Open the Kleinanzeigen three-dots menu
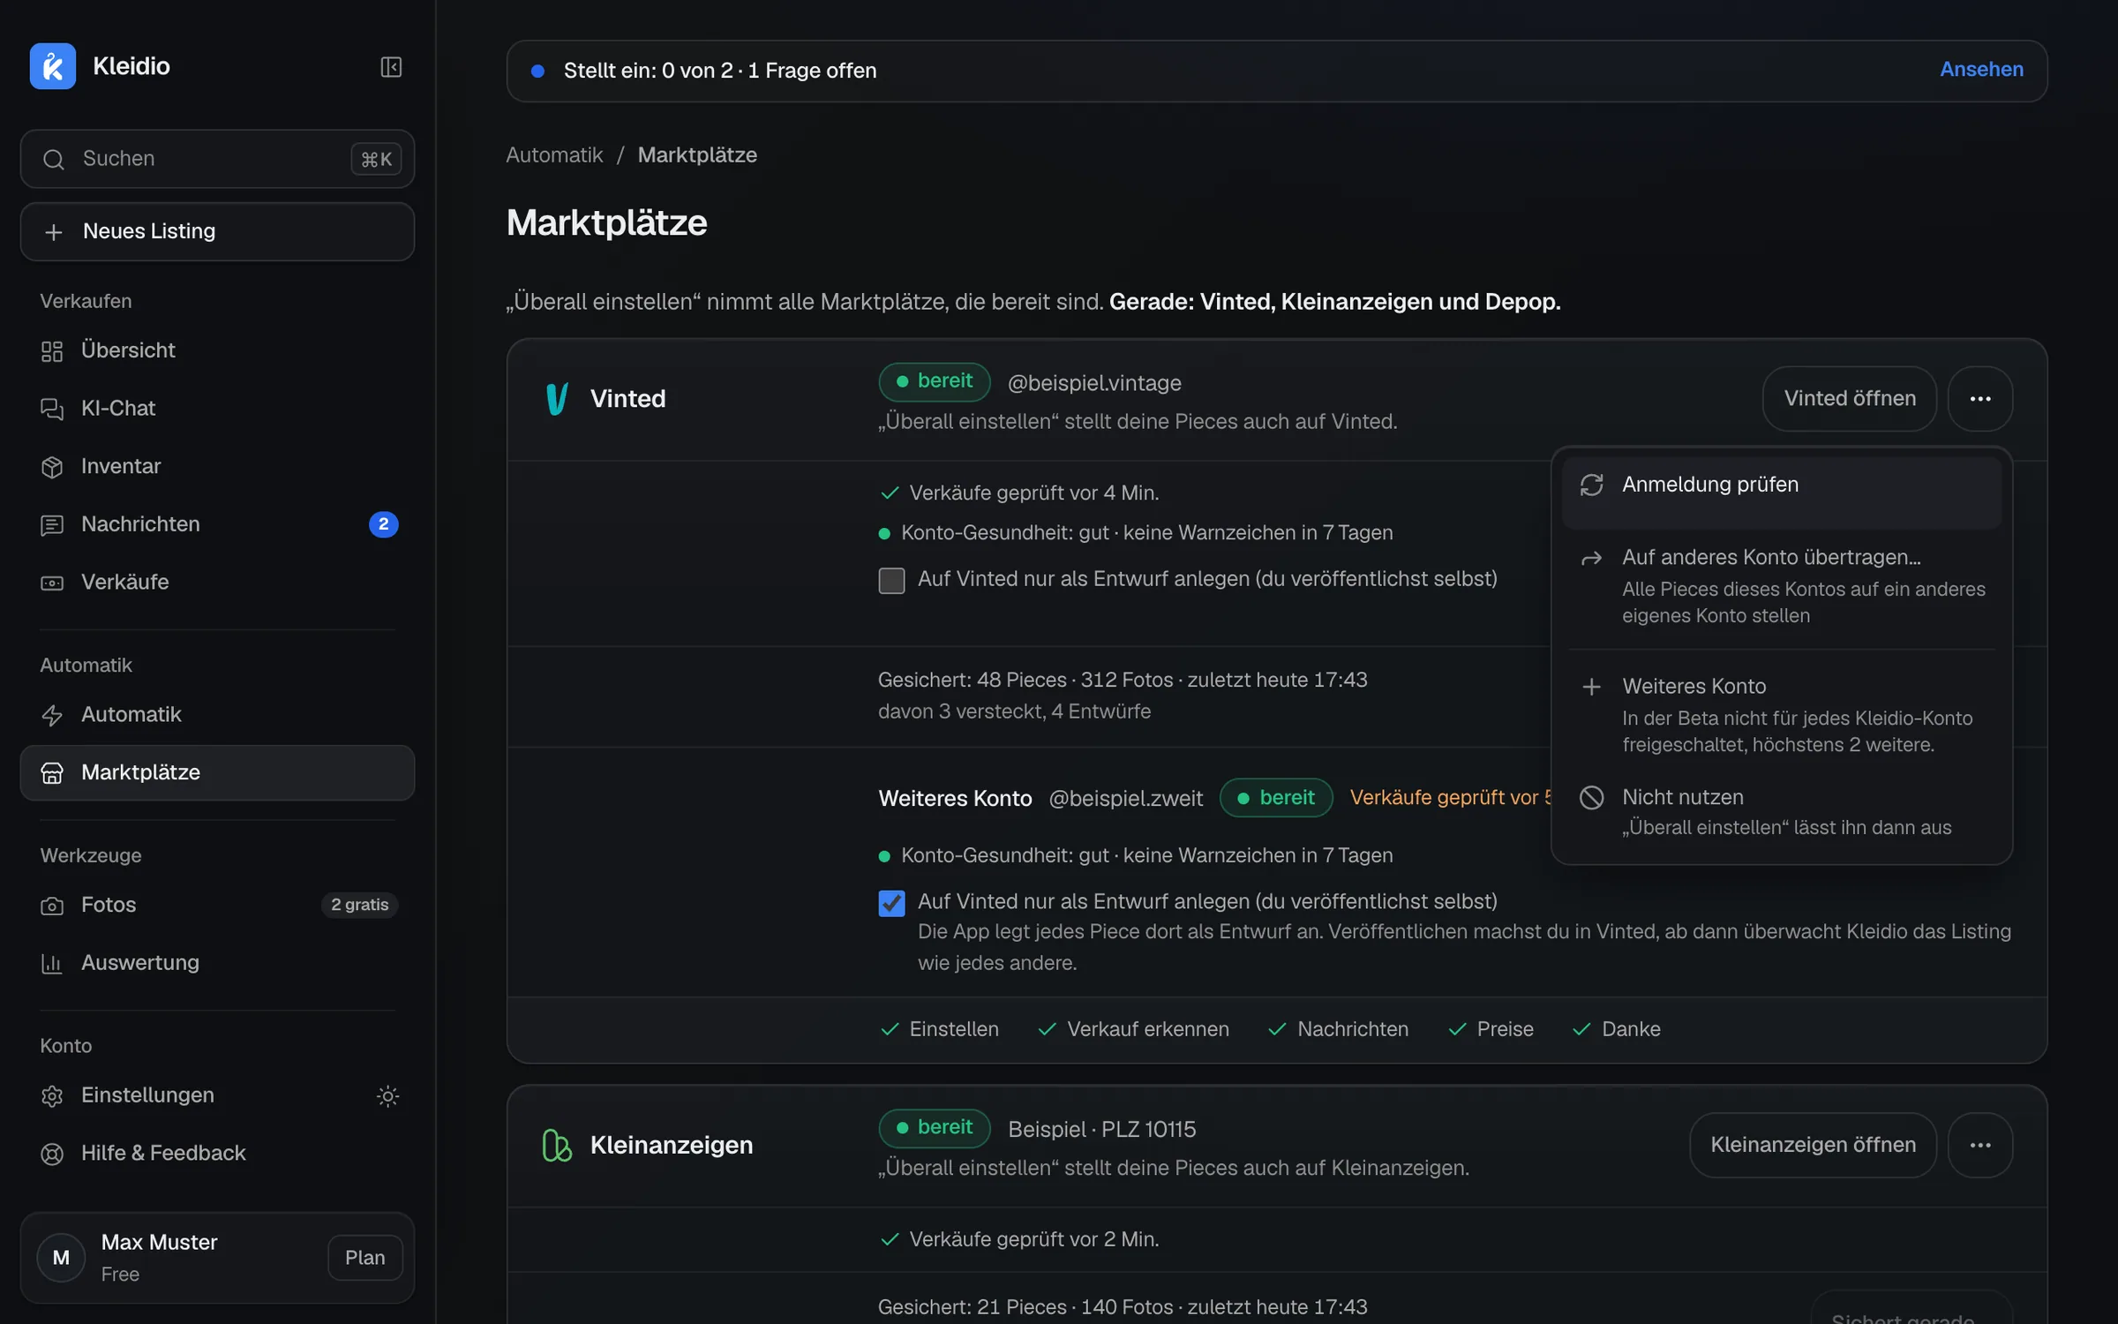Image resolution: width=2118 pixels, height=1324 pixels. coord(1979,1145)
